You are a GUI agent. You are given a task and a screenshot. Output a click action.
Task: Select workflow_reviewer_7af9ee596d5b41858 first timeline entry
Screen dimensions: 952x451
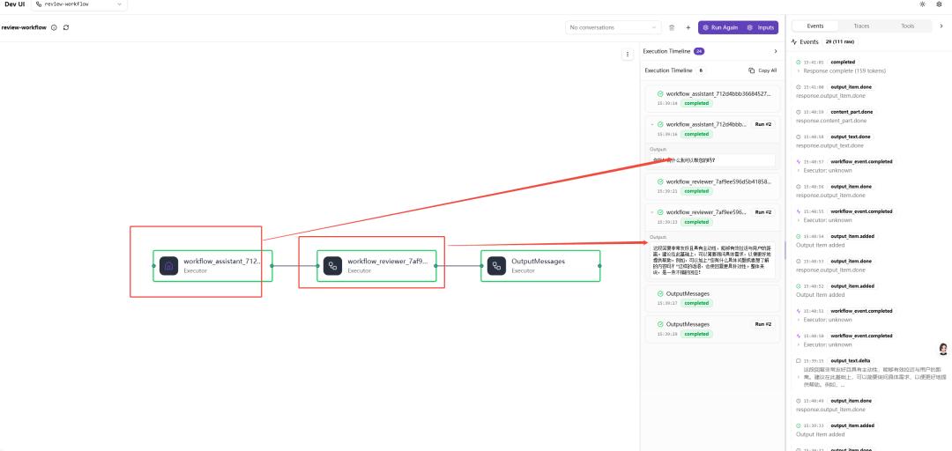(x=712, y=187)
